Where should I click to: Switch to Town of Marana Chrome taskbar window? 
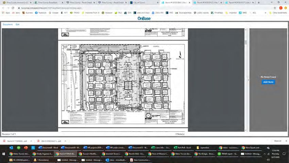pyautogui.click(x=158, y=154)
